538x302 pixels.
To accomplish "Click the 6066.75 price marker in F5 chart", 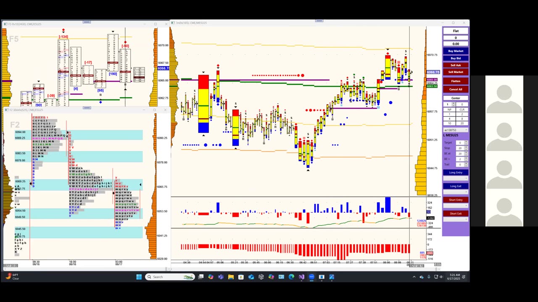I will pos(164,68).
